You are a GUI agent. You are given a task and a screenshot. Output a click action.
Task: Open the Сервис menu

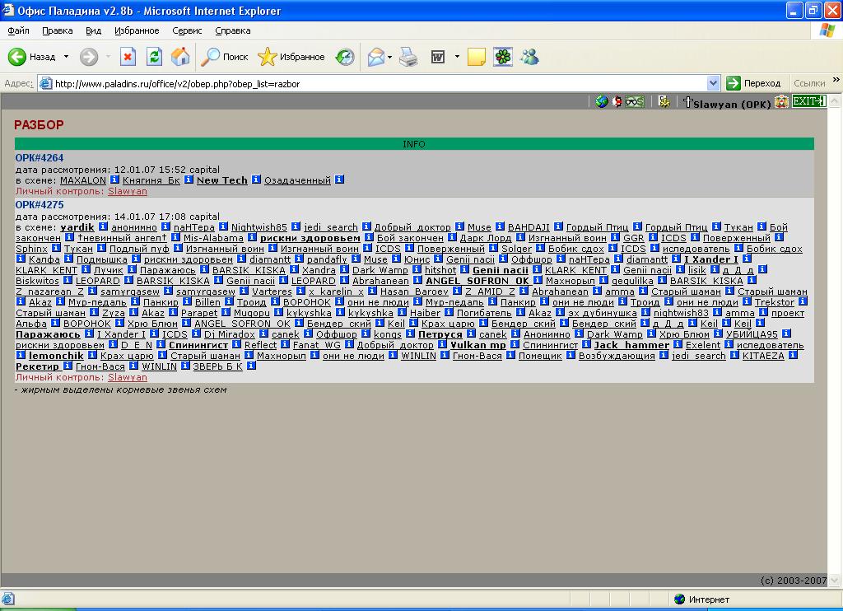[x=187, y=30]
